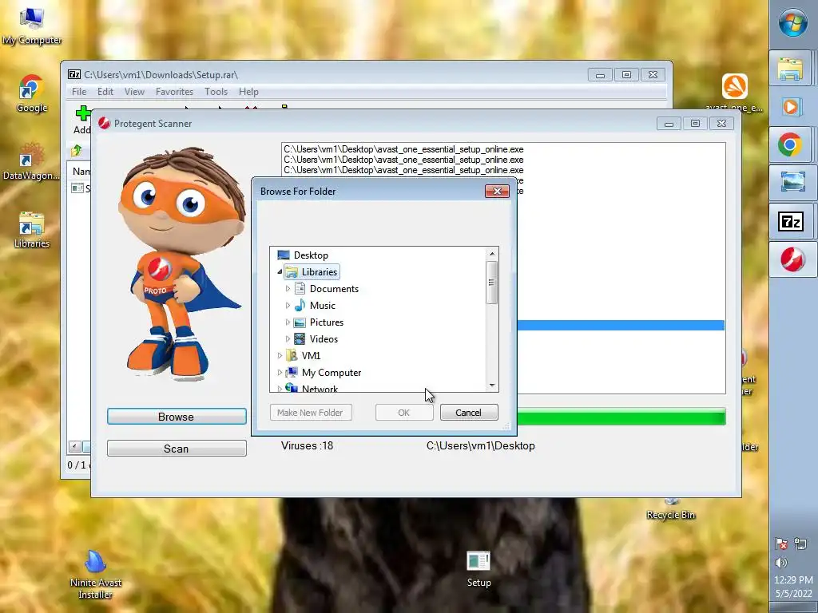The height and width of the screenshot is (613, 818).
Task: Click the Action Center flag tray icon
Action: tap(781, 544)
